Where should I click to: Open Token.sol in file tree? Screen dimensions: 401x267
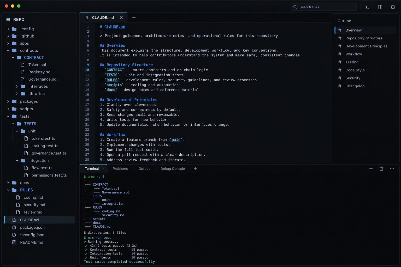tap(37, 65)
